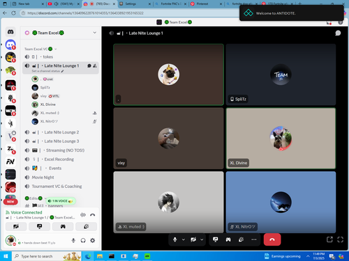This screenshot has height=261, width=349.
Task: Select SpliTz in the voice member list
Action: pyautogui.click(x=64, y=88)
